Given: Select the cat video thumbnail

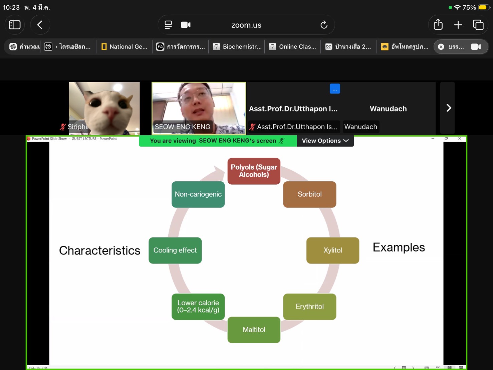Looking at the screenshot, I should point(104,108).
